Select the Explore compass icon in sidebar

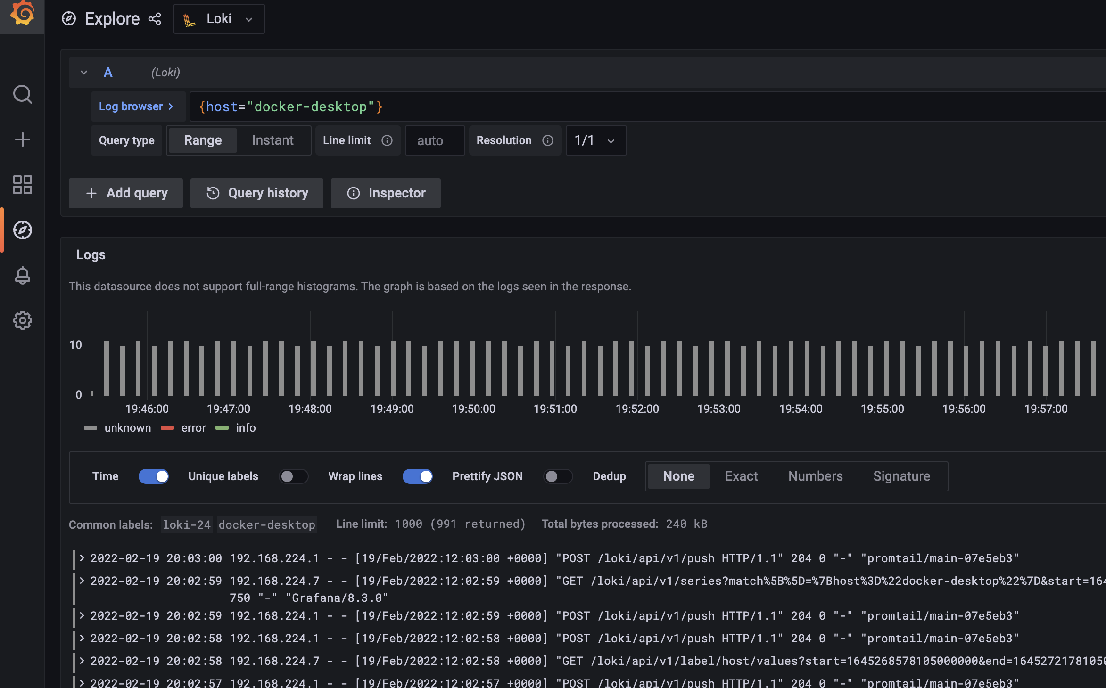click(x=22, y=230)
